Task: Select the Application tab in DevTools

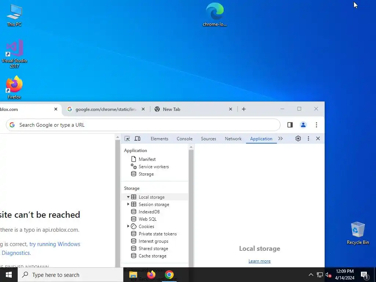Action: point(261,139)
